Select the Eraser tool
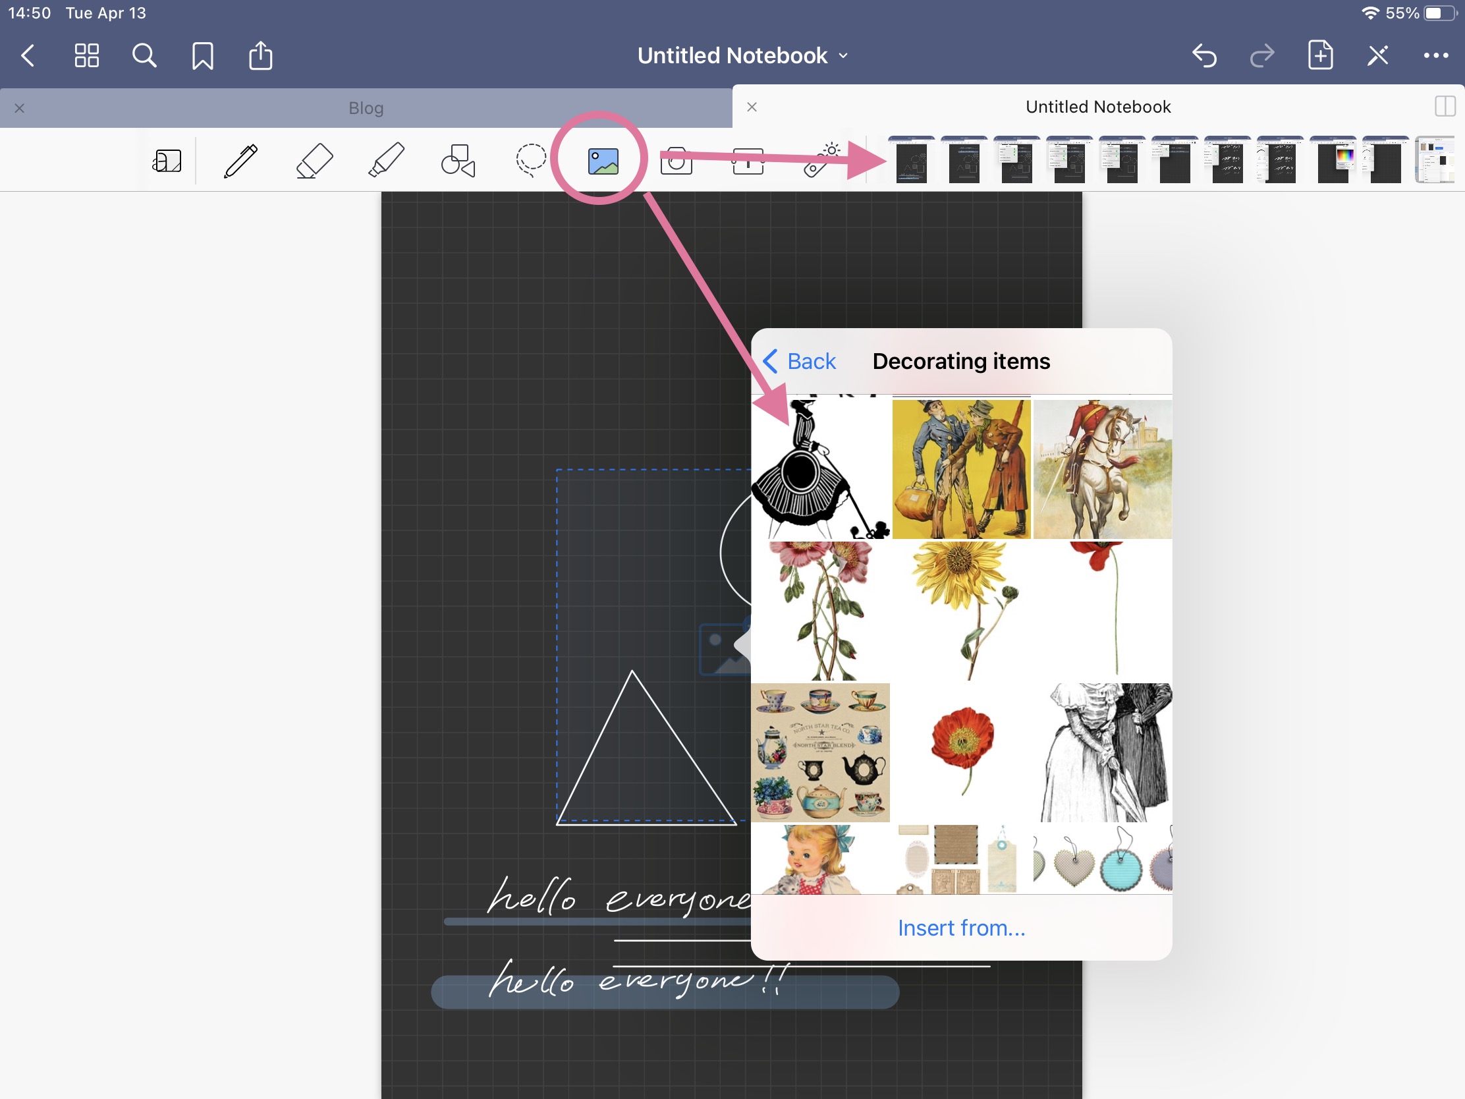Image resolution: width=1465 pixels, height=1099 pixels. tap(314, 161)
